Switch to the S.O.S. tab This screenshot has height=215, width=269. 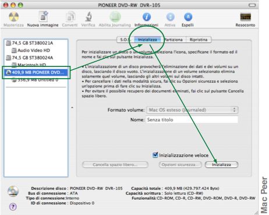(125, 40)
